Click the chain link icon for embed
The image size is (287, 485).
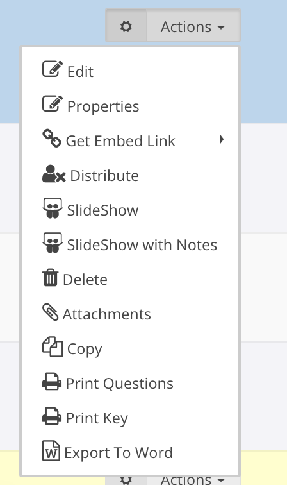coord(52,138)
